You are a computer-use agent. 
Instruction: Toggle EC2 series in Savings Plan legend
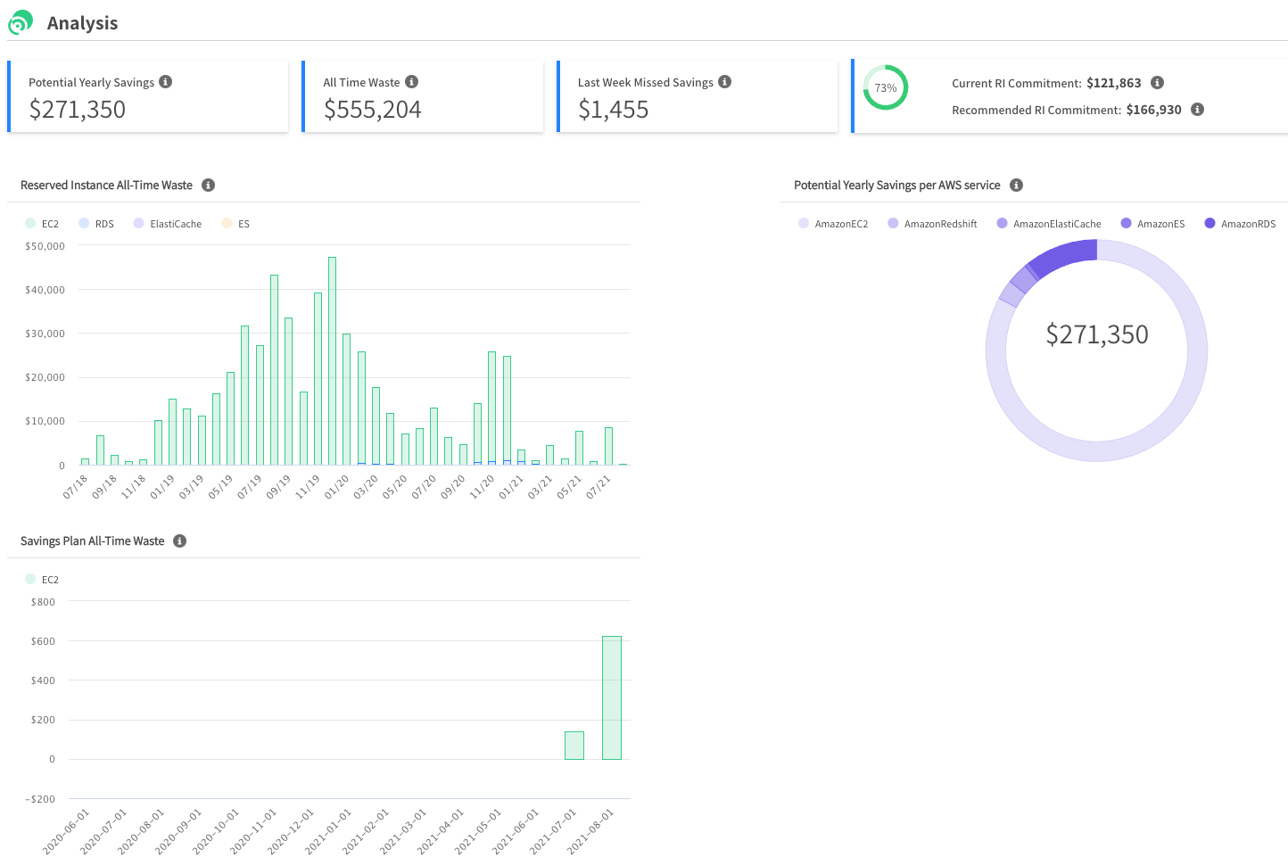[42, 580]
